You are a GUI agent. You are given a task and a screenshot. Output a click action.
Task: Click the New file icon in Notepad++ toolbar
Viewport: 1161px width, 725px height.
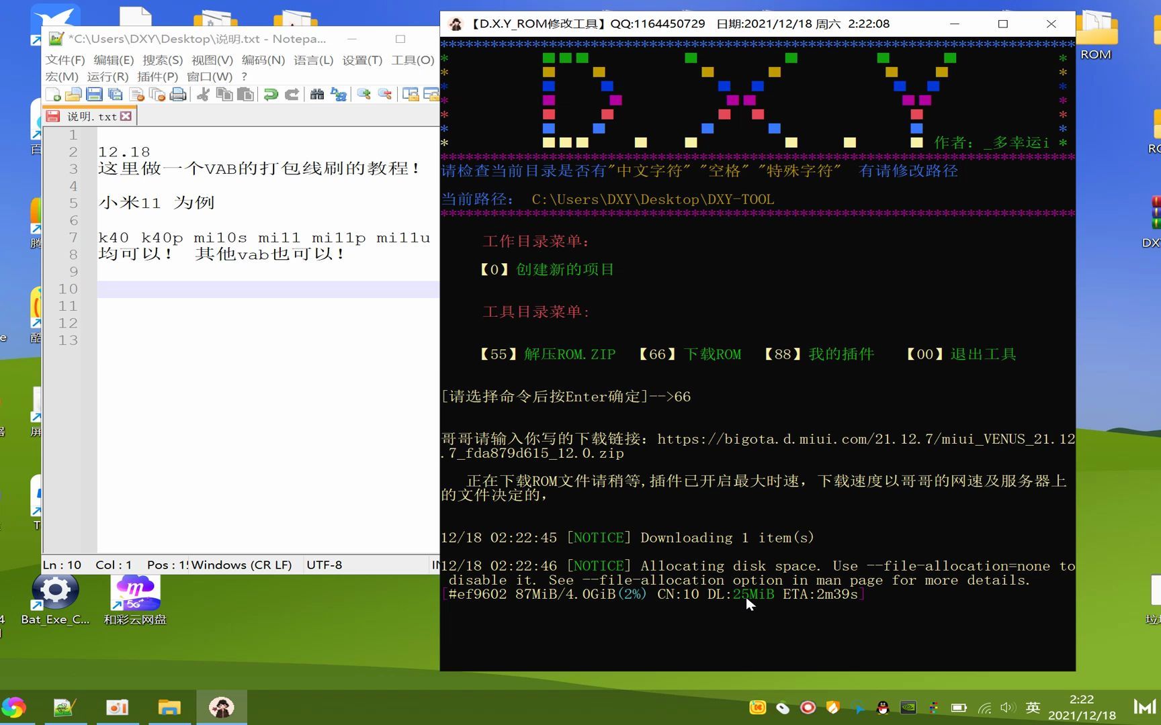pos(53,95)
